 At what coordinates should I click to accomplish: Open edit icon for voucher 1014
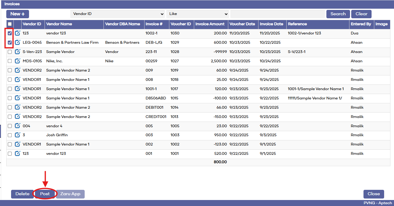point(18,107)
